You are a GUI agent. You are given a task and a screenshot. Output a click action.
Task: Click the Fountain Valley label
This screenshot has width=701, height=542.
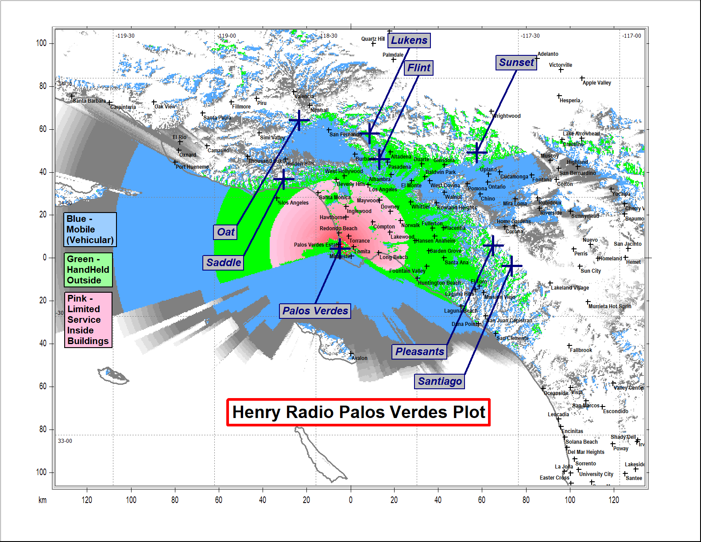coord(407,271)
